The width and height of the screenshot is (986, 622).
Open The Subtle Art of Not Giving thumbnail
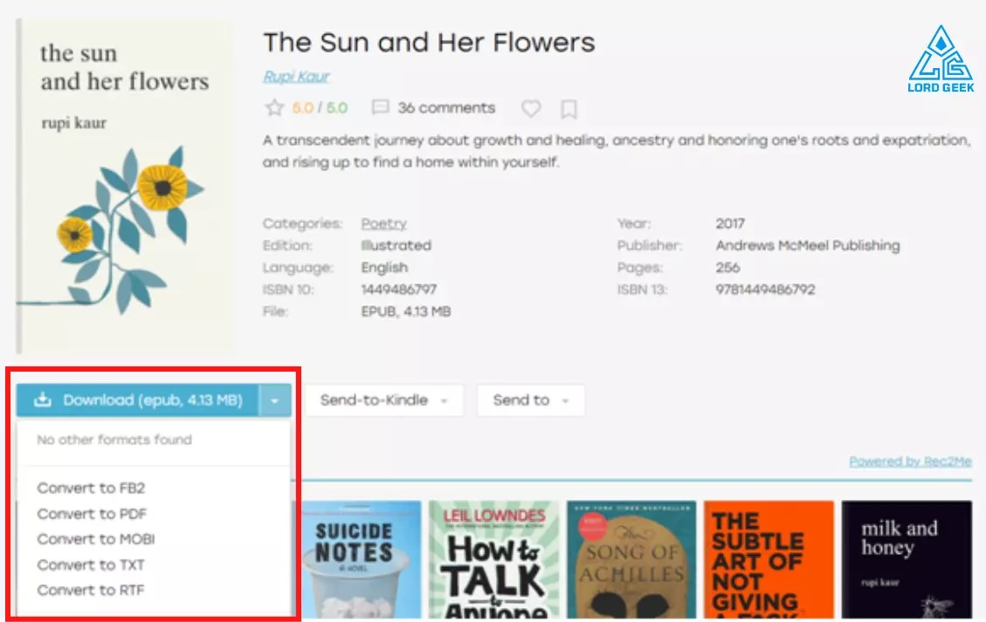(769, 560)
